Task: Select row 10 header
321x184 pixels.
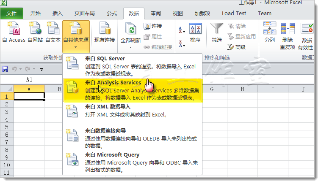Action: (x=7, y=165)
